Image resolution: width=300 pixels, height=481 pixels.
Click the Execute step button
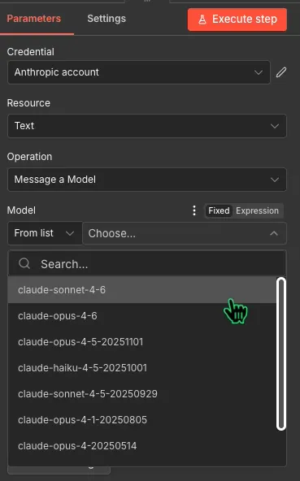237,19
